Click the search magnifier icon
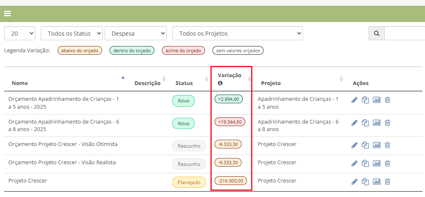This screenshot has height=197, width=425. tap(376, 33)
